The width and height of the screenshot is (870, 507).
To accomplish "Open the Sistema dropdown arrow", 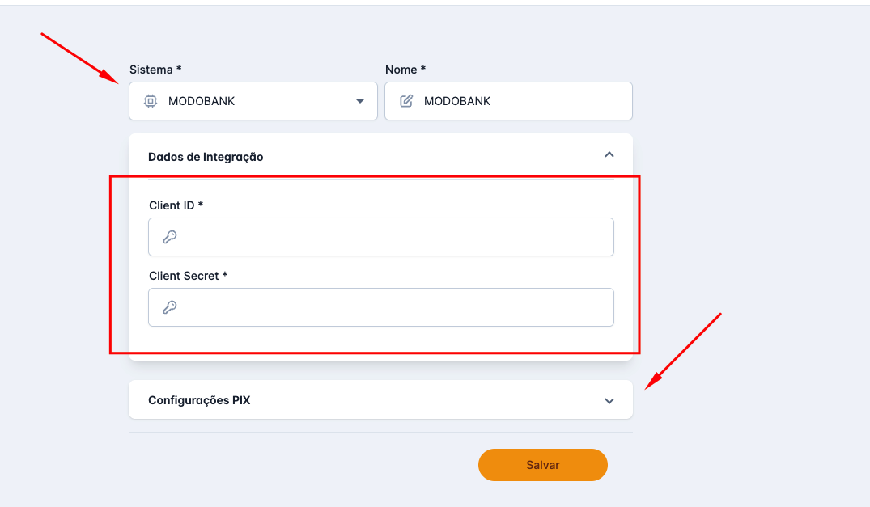I will [x=360, y=102].
